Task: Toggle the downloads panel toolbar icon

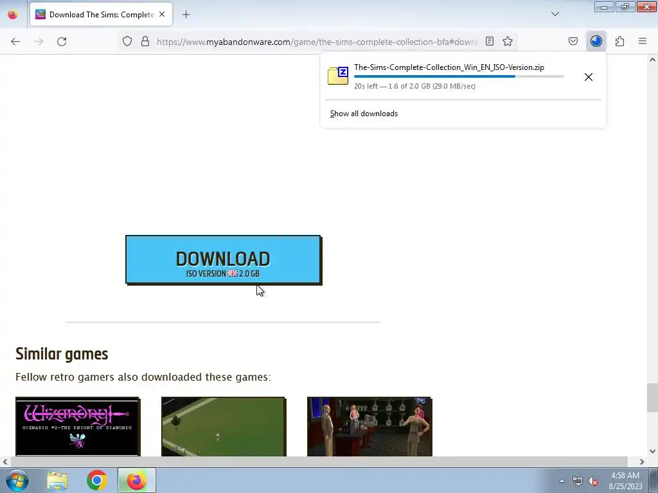Action: [596, 41]
